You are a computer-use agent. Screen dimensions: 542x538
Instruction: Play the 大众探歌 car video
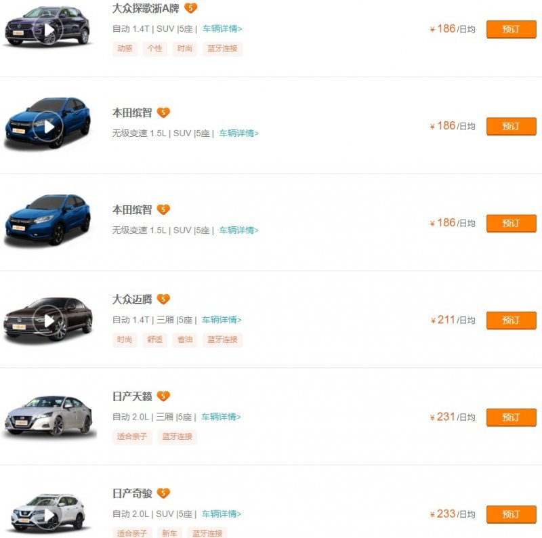[x=49, y=30]
